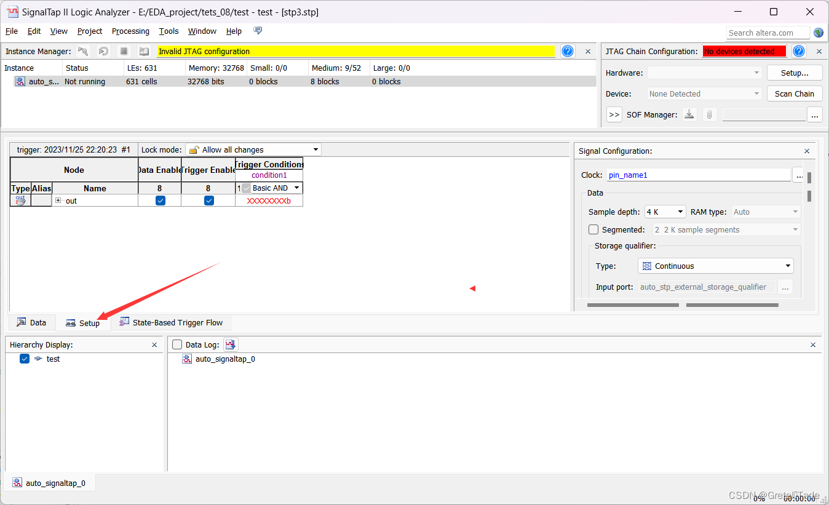Image resolution: width=829 pixels, height=505 pixels.
Task: Open the View menu
Action: (x=59, y=31)
